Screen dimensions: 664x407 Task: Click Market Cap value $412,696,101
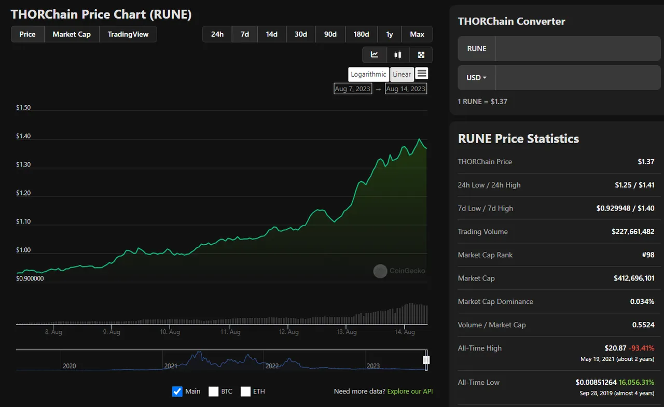634,278
